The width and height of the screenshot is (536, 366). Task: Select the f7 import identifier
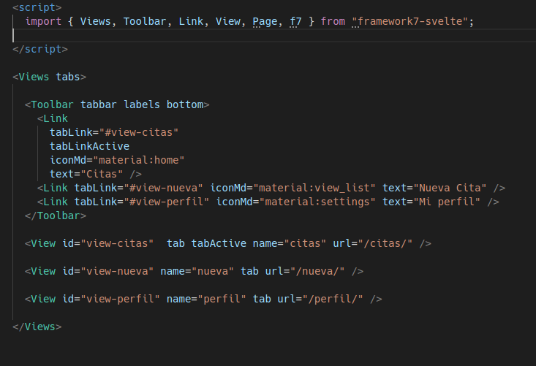(295, 21)
